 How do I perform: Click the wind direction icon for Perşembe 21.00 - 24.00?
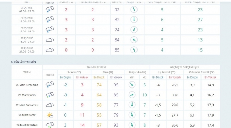(x=134, y=50)
